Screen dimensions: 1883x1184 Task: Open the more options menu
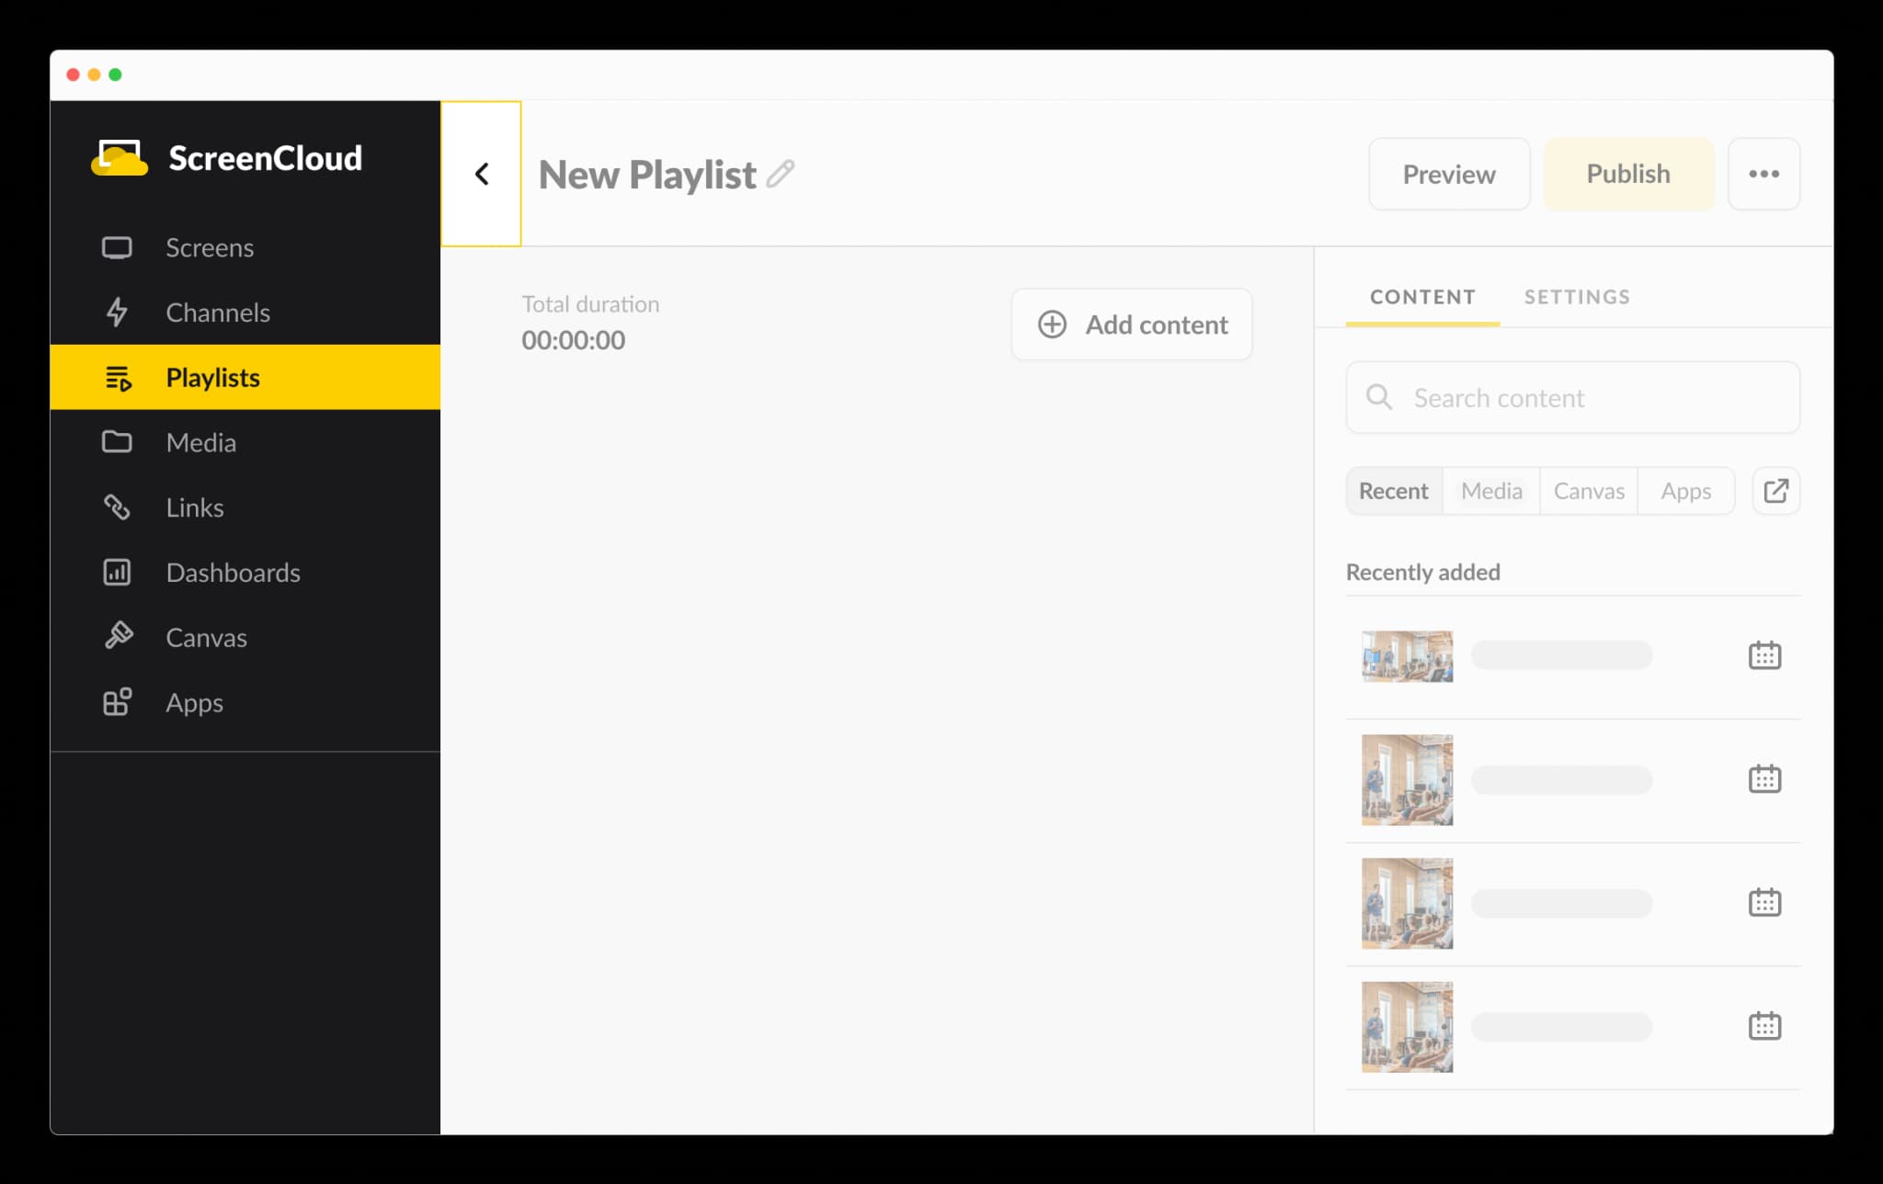[1764, 173]
